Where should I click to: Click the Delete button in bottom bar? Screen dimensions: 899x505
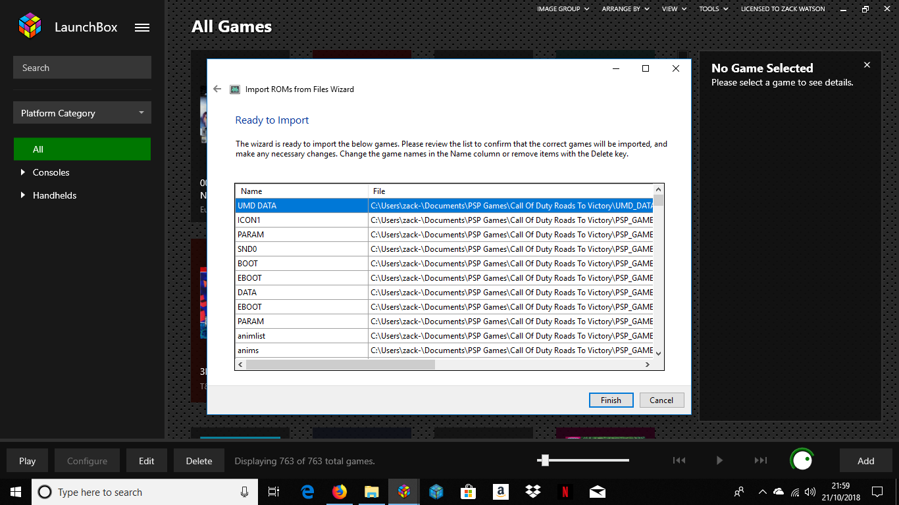pos(199,461)
